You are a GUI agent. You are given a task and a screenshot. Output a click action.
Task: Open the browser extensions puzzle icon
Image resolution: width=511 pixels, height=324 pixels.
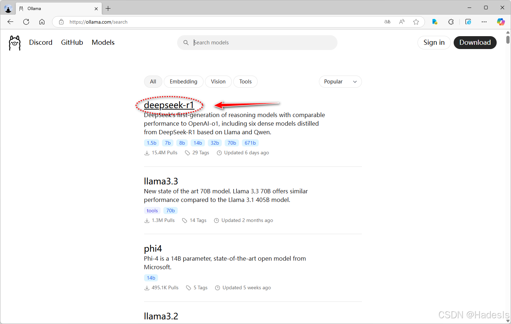pos(451,22)
